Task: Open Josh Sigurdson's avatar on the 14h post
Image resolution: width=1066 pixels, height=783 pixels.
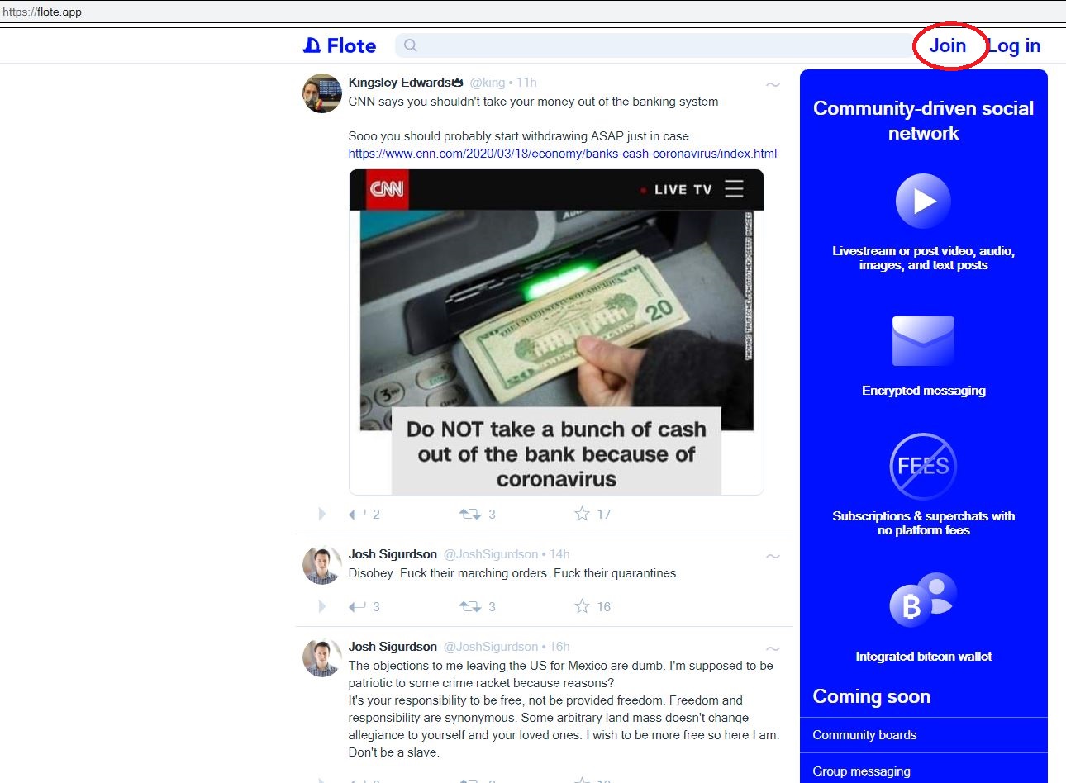Action: [x=322, y=566]
